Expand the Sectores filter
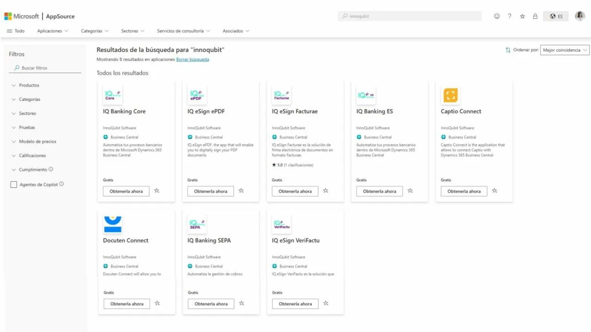This screenshot has height=332, width=591. [24, 113]
